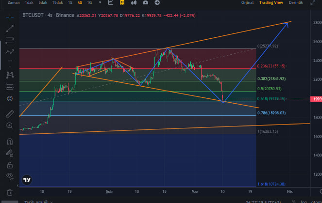Screen dimensions: 322x203
Task: Click the Mar label on time axis
Action: coord(195,191)
